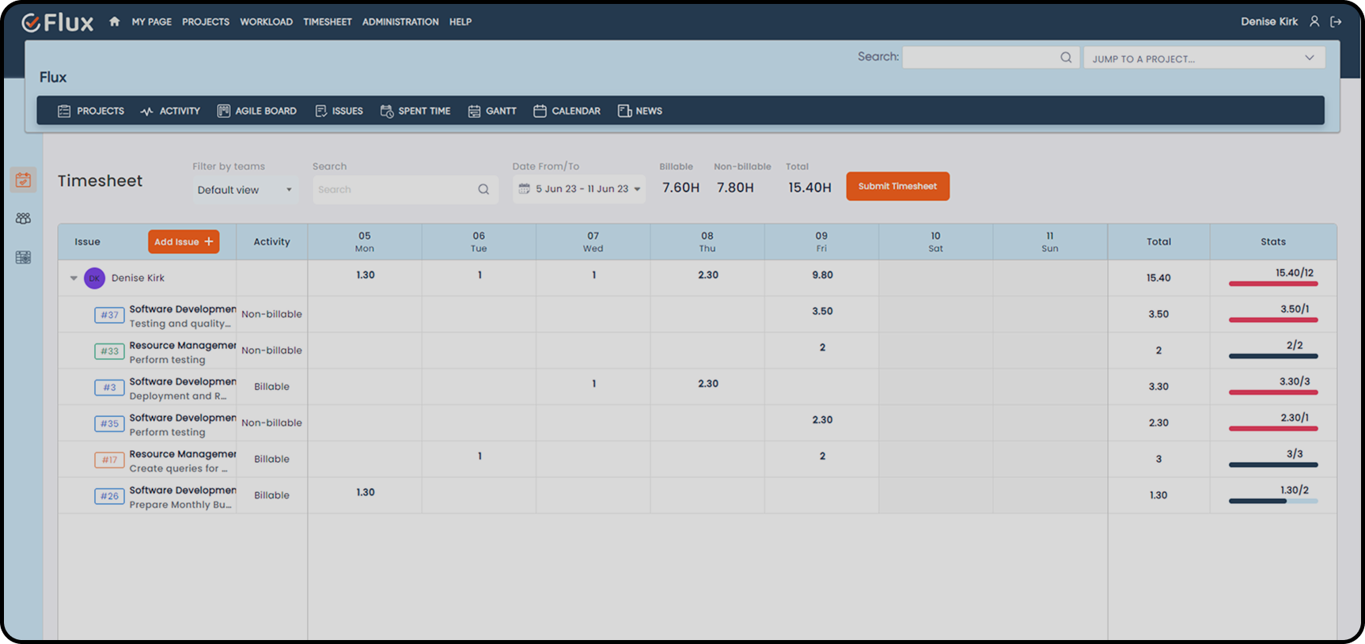The height and width of the screenshot is (644, 1365).
Task: Click the logout icon
Action: tap(1336, 21)
